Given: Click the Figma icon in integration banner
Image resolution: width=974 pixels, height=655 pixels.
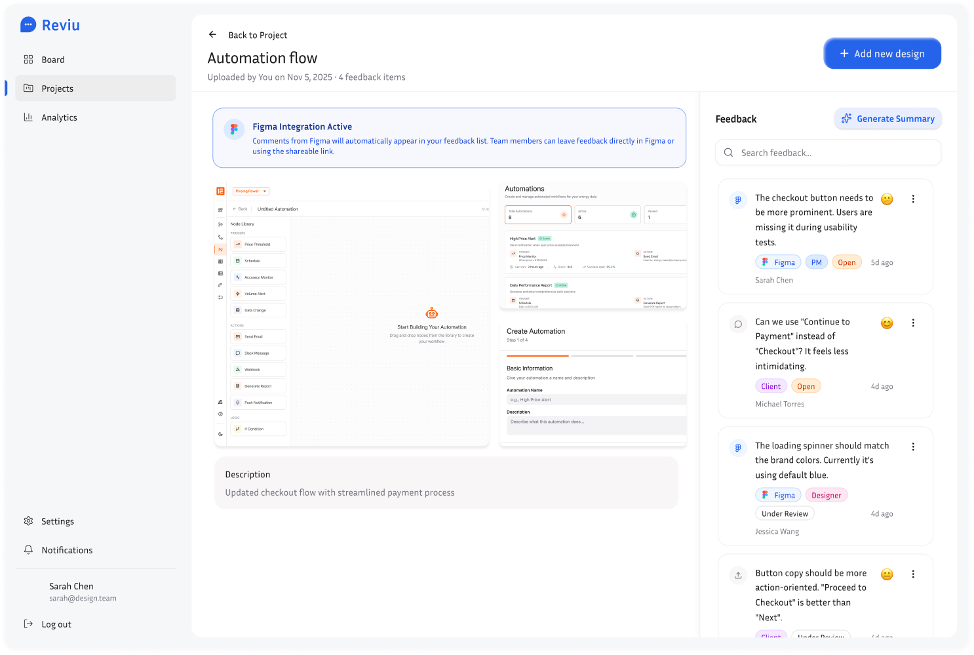Looking at the screenshot, I should click(x=234, y=129).
